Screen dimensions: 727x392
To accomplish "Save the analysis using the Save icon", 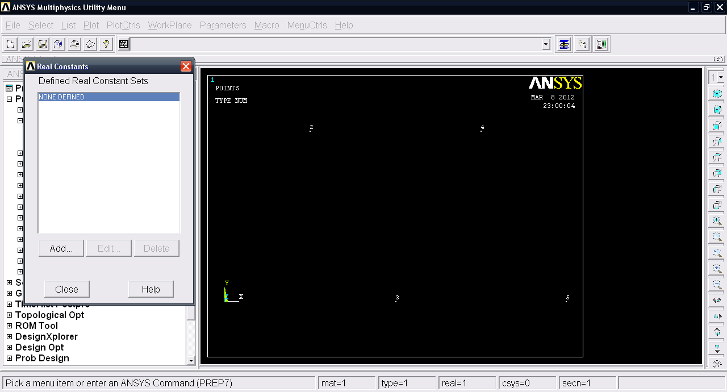I will click(42, 44).
